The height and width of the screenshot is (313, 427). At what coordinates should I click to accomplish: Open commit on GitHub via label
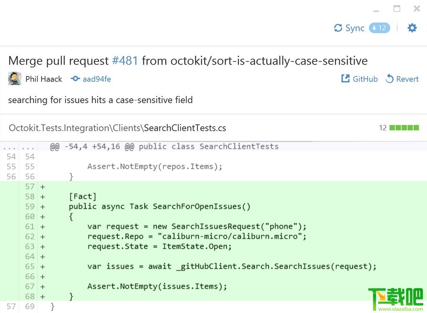[x=365, y=79]
